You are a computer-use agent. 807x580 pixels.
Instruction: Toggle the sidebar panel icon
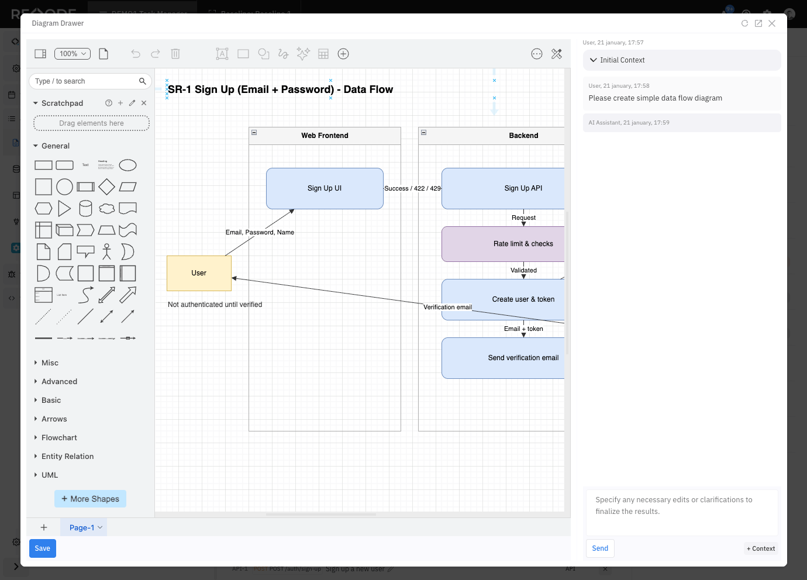(40, 54)
